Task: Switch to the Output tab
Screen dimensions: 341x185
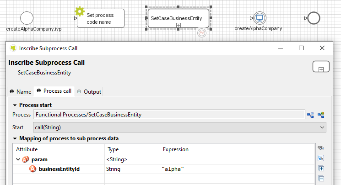Action: point(89,92)
